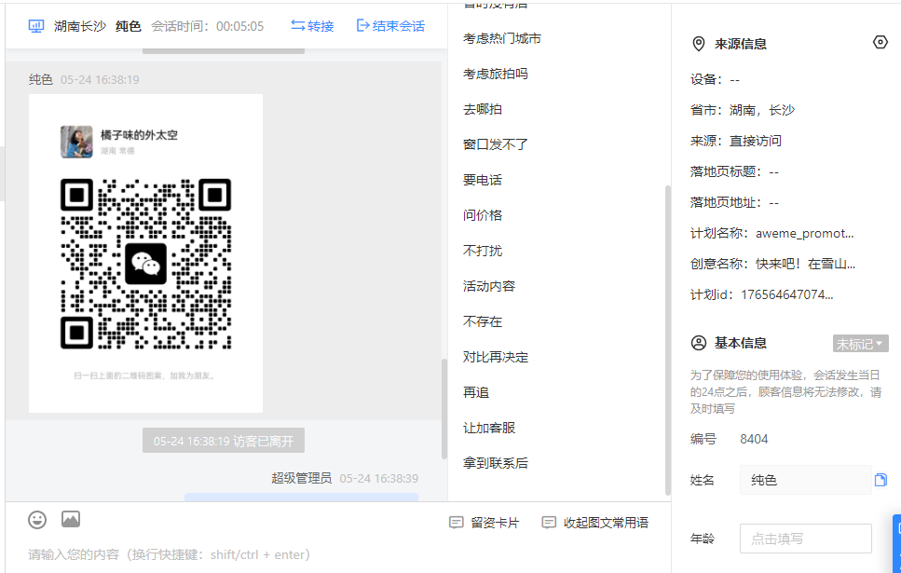Select the quick phrase 再追

[x=476, y=392]
